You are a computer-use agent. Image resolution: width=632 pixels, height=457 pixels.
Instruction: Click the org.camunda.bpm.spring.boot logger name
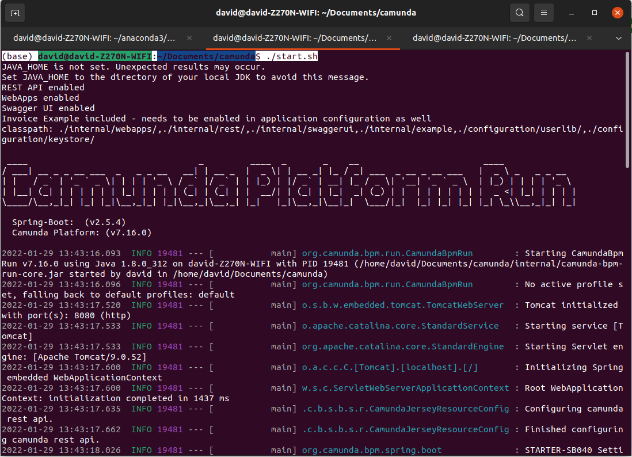click(372, 450)
